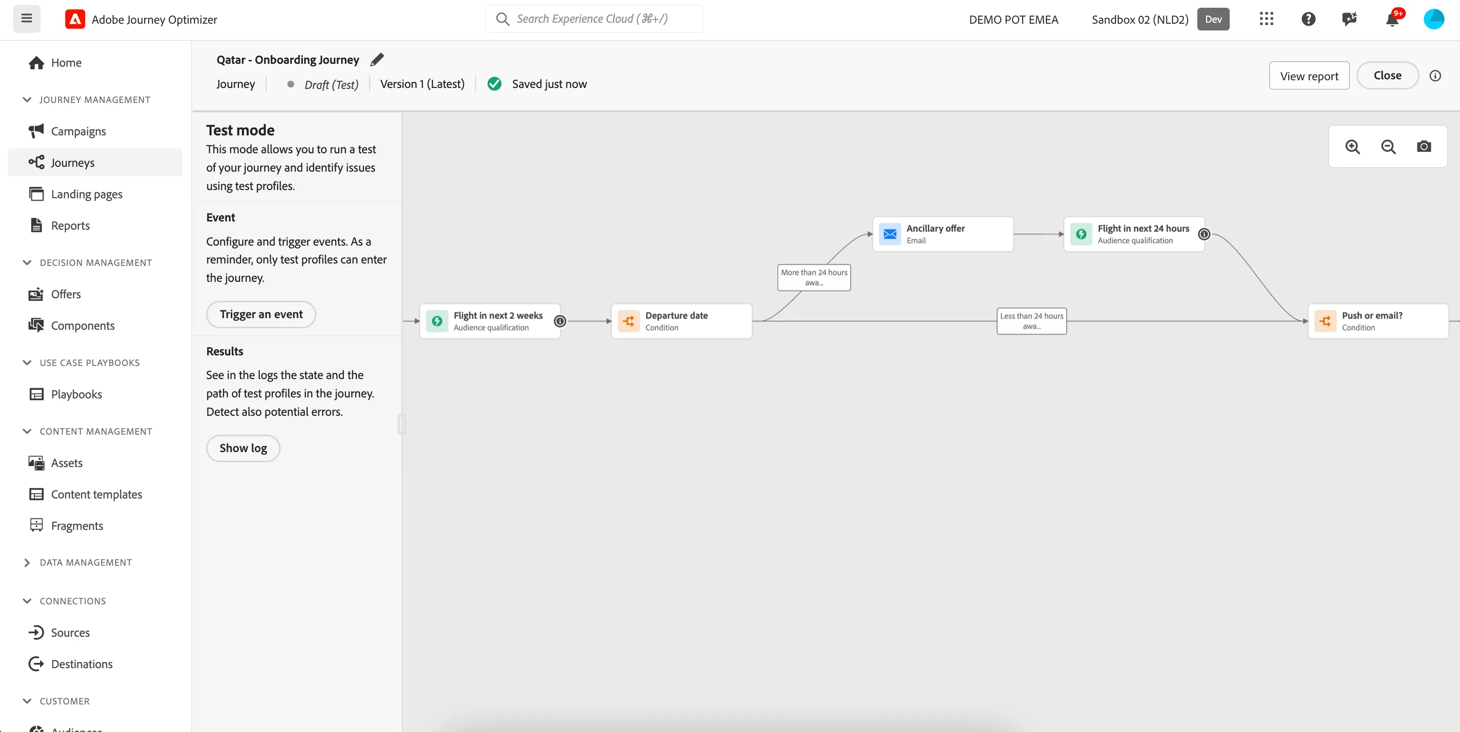
Task: Open the notifications bell
Action: point(1392,19)
